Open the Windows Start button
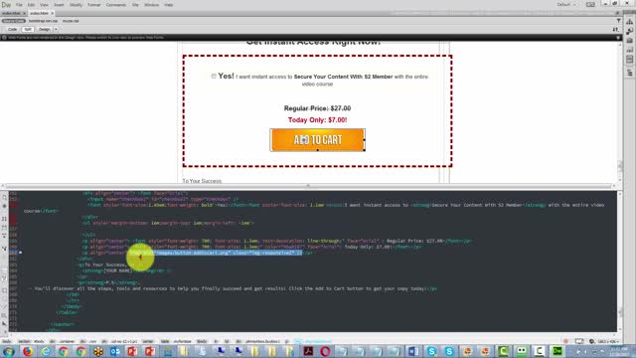Image resolution: width=636 pixels, height=358 pixels. [x=9, y=351]
